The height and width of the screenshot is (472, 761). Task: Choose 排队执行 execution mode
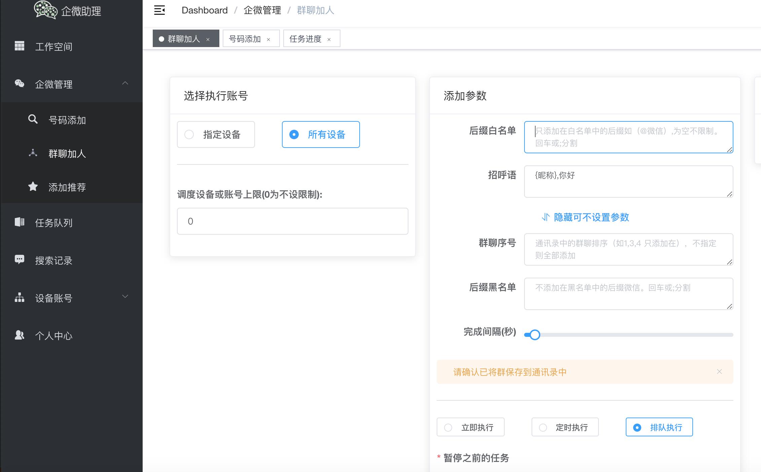point(659,427)
